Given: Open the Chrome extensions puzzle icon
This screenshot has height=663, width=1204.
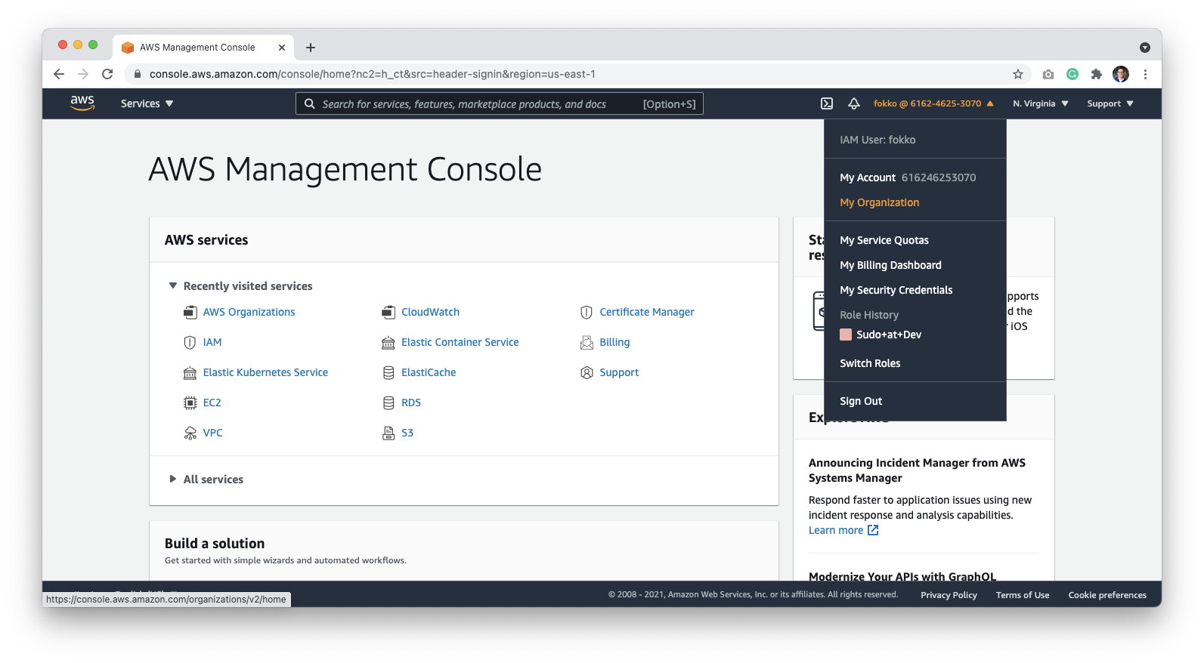Looking at the screenshot, I should (1097, 74).
